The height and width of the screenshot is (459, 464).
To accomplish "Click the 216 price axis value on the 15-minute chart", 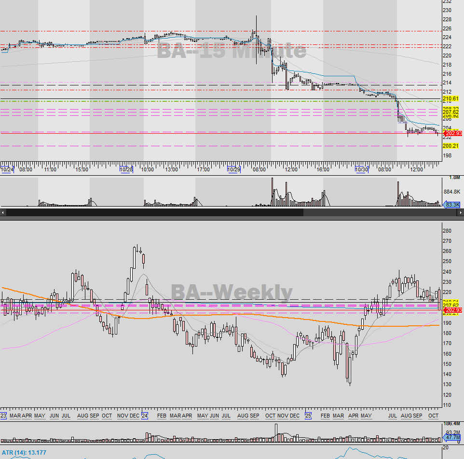I will pos(447,74).
